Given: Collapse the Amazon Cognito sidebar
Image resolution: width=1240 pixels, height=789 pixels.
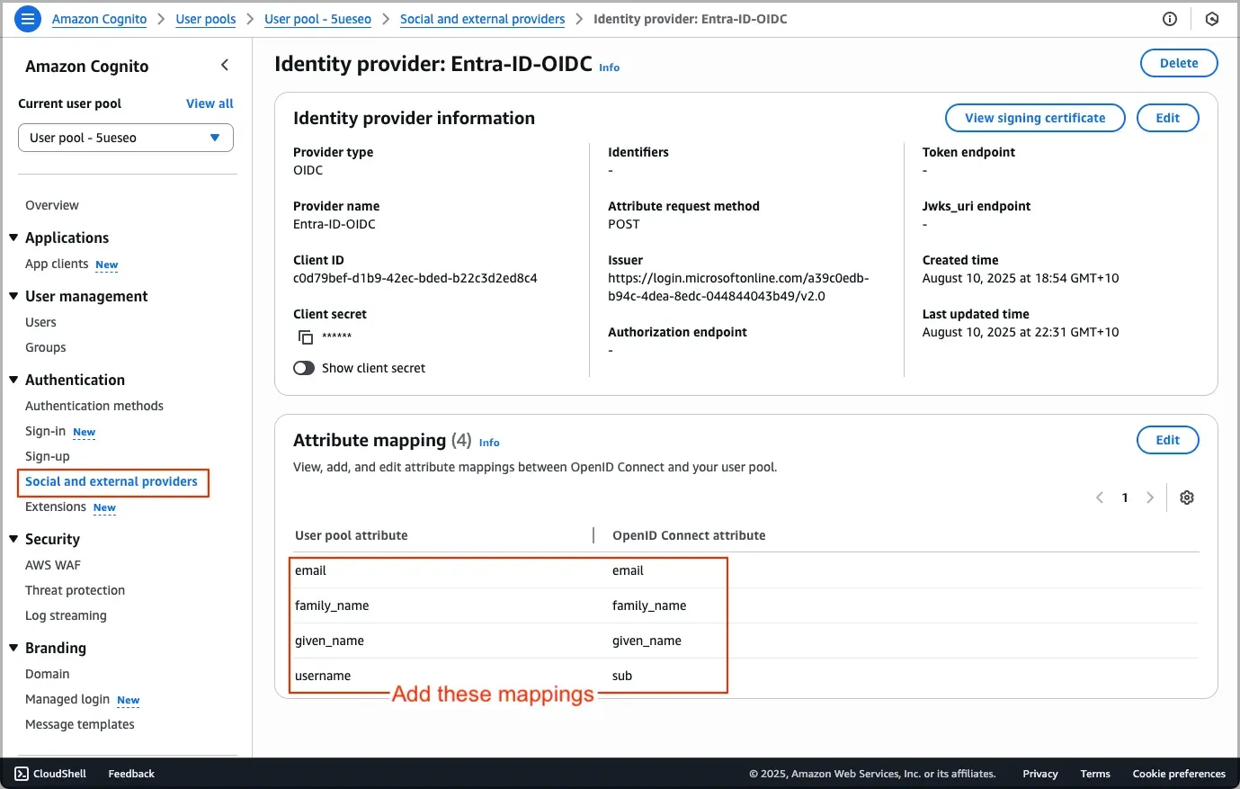Looking at the screenshot, I should (x=225, y=65).
